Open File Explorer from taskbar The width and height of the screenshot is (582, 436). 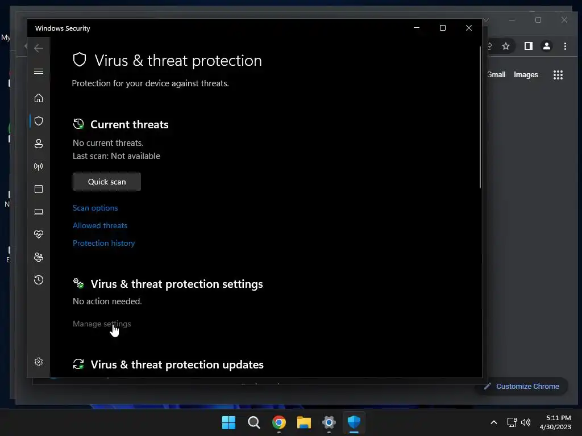pyautogui.click(x=304, y=422)
